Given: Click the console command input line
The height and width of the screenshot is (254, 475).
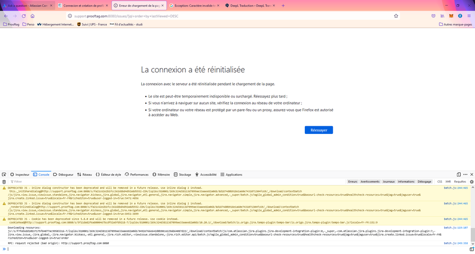Looking at the screenshot, I should [x=238, y=249].
